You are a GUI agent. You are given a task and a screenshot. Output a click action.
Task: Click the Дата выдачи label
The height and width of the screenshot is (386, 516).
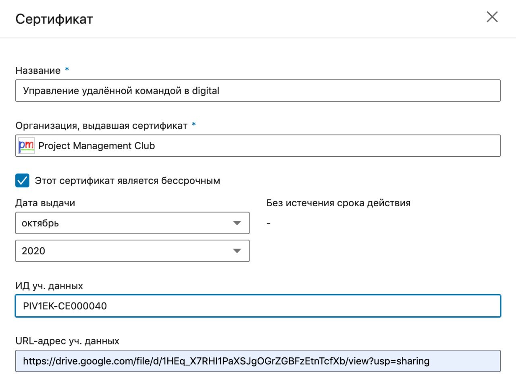click(45, 203)
